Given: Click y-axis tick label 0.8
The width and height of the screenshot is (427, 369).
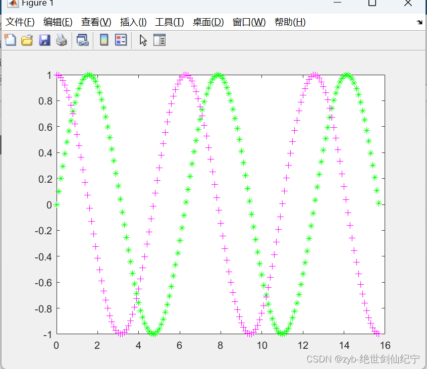Looking at the screenshot, I should click(x=45, y=101).
